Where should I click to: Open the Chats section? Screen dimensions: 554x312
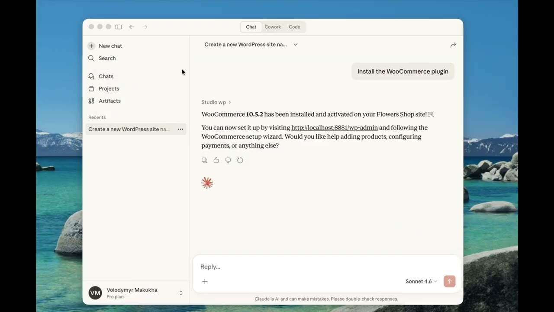pos(101,76)
